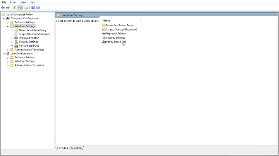The height and width of the screenshot is (156, 279).
Task: Select Administrative Templates label under Computer Configuration
Action: (29, 50)
